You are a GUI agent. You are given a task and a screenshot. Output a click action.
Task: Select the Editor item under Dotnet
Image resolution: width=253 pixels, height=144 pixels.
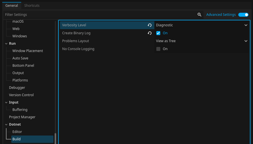point(17,132)
